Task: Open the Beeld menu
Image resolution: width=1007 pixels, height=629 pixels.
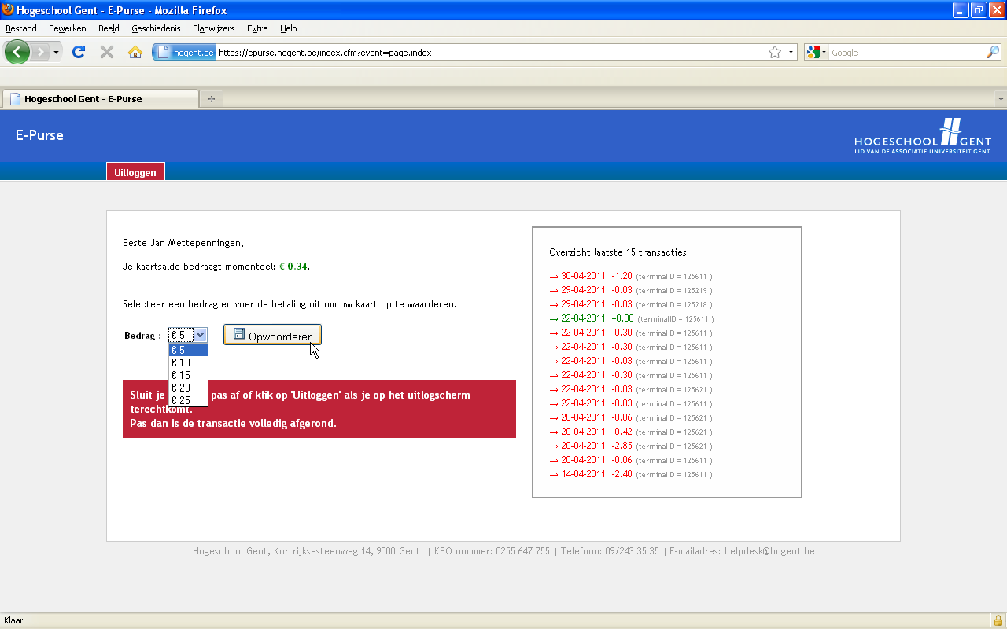Action: click(x=109, y=28)
